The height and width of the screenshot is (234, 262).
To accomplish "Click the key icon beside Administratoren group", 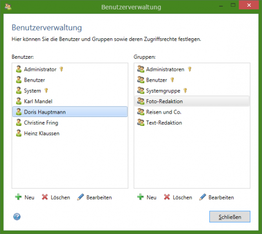I will [x=189, y=69].
